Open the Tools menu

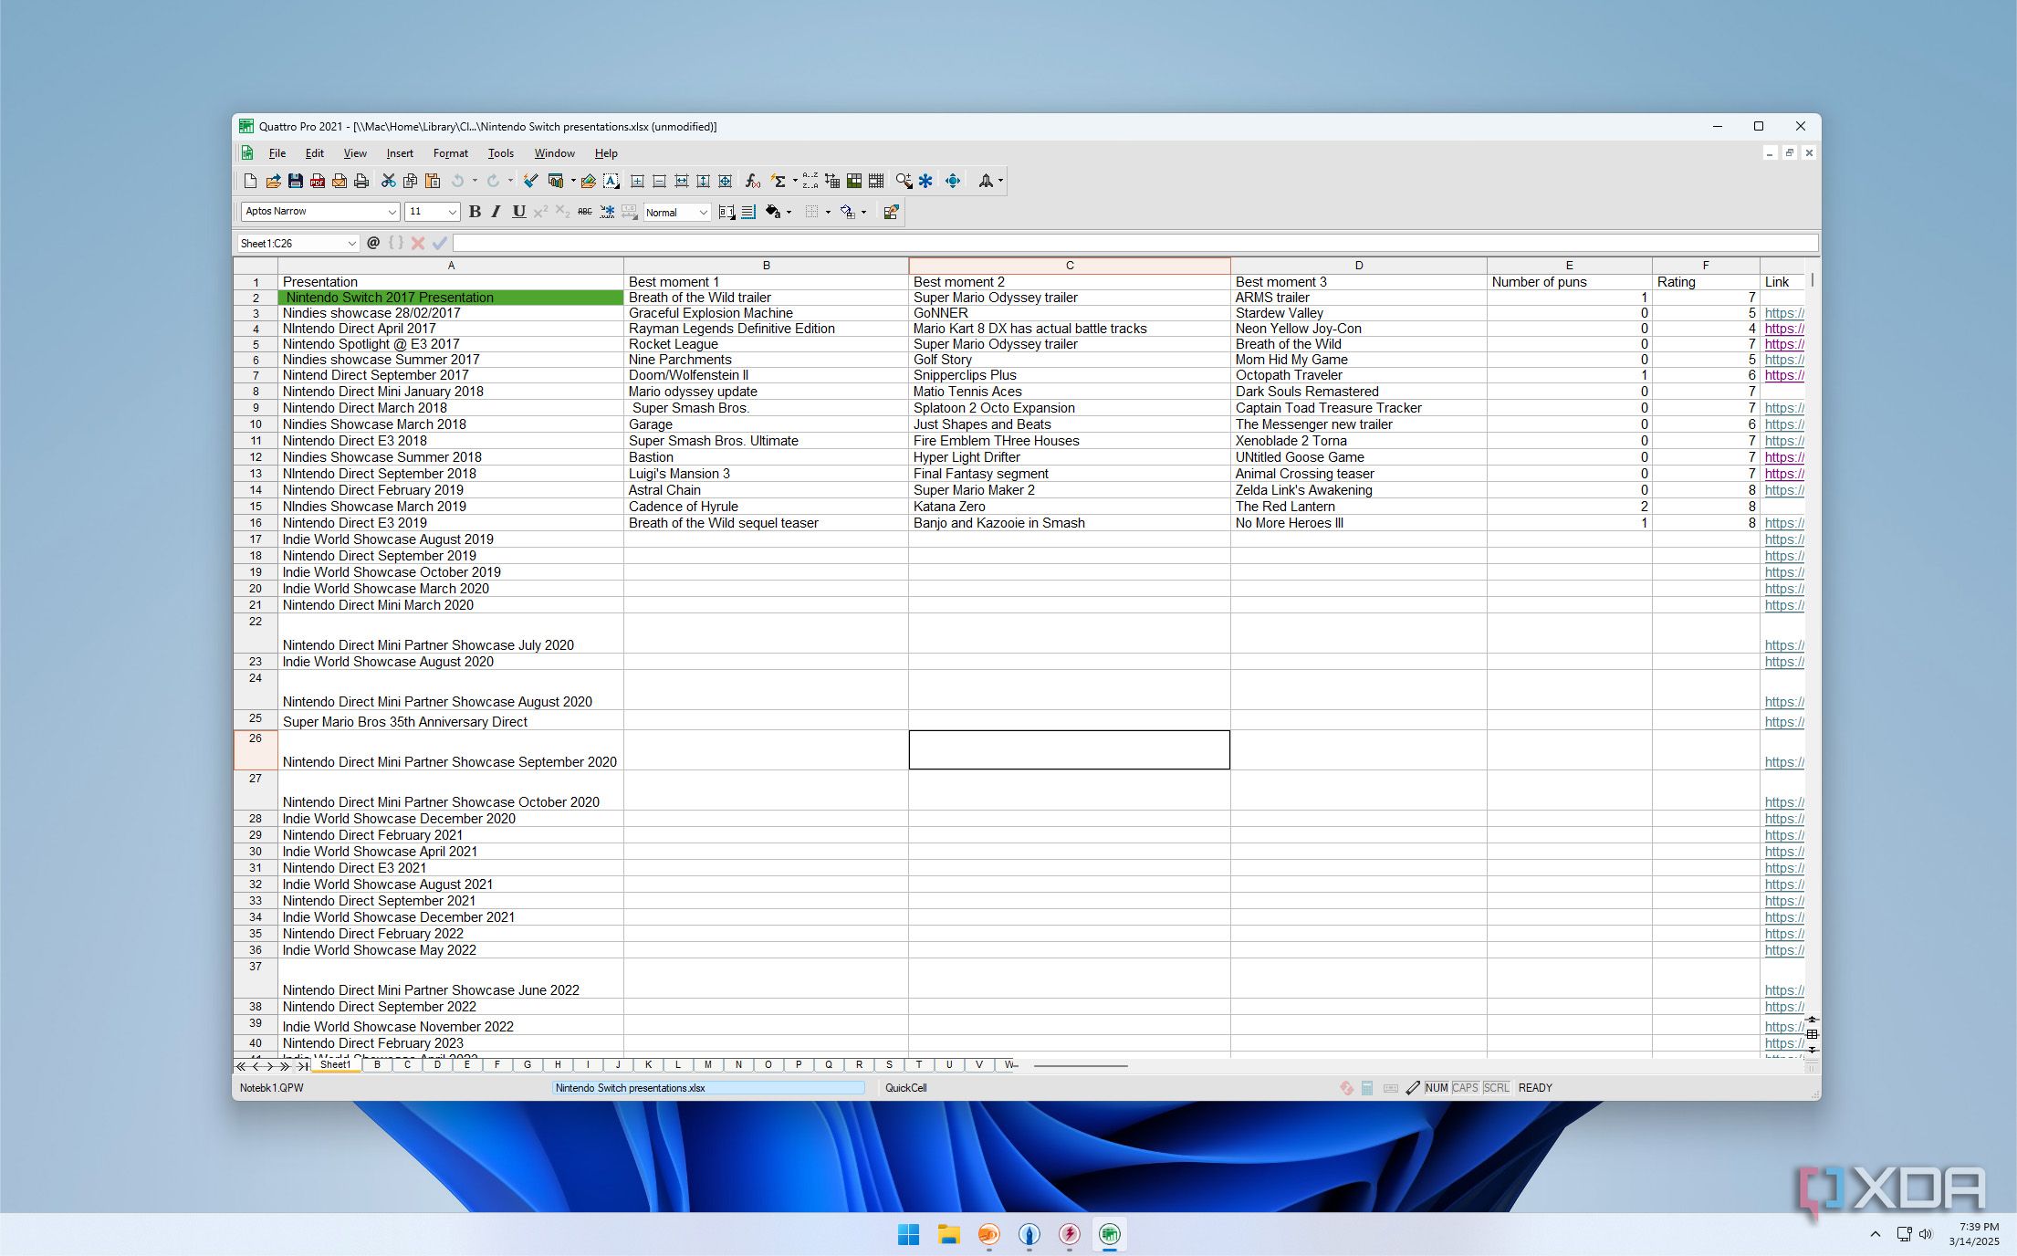[x=500, y=153]
